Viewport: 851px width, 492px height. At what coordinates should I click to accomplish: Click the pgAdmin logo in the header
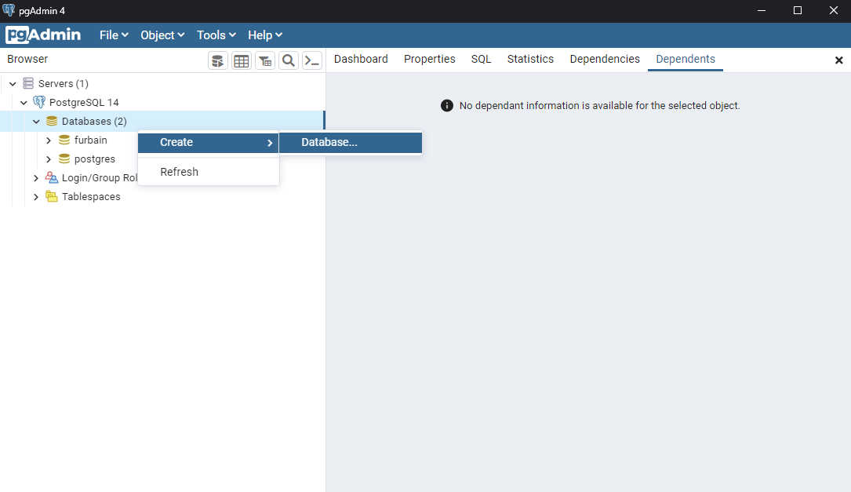[43, 35]
